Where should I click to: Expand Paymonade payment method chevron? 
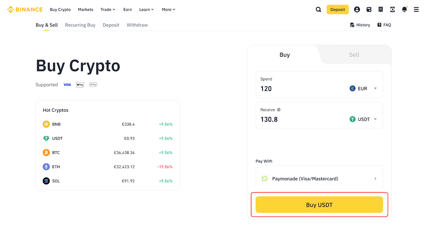point(375,179)
